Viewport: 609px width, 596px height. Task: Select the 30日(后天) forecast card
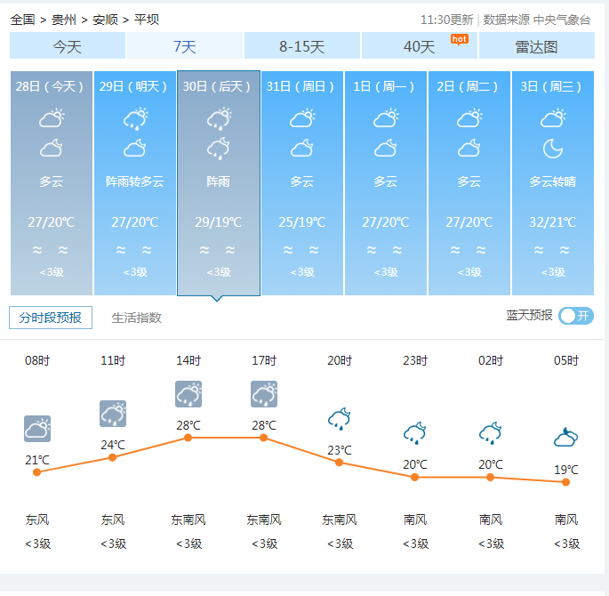click(x=219, y=182)
